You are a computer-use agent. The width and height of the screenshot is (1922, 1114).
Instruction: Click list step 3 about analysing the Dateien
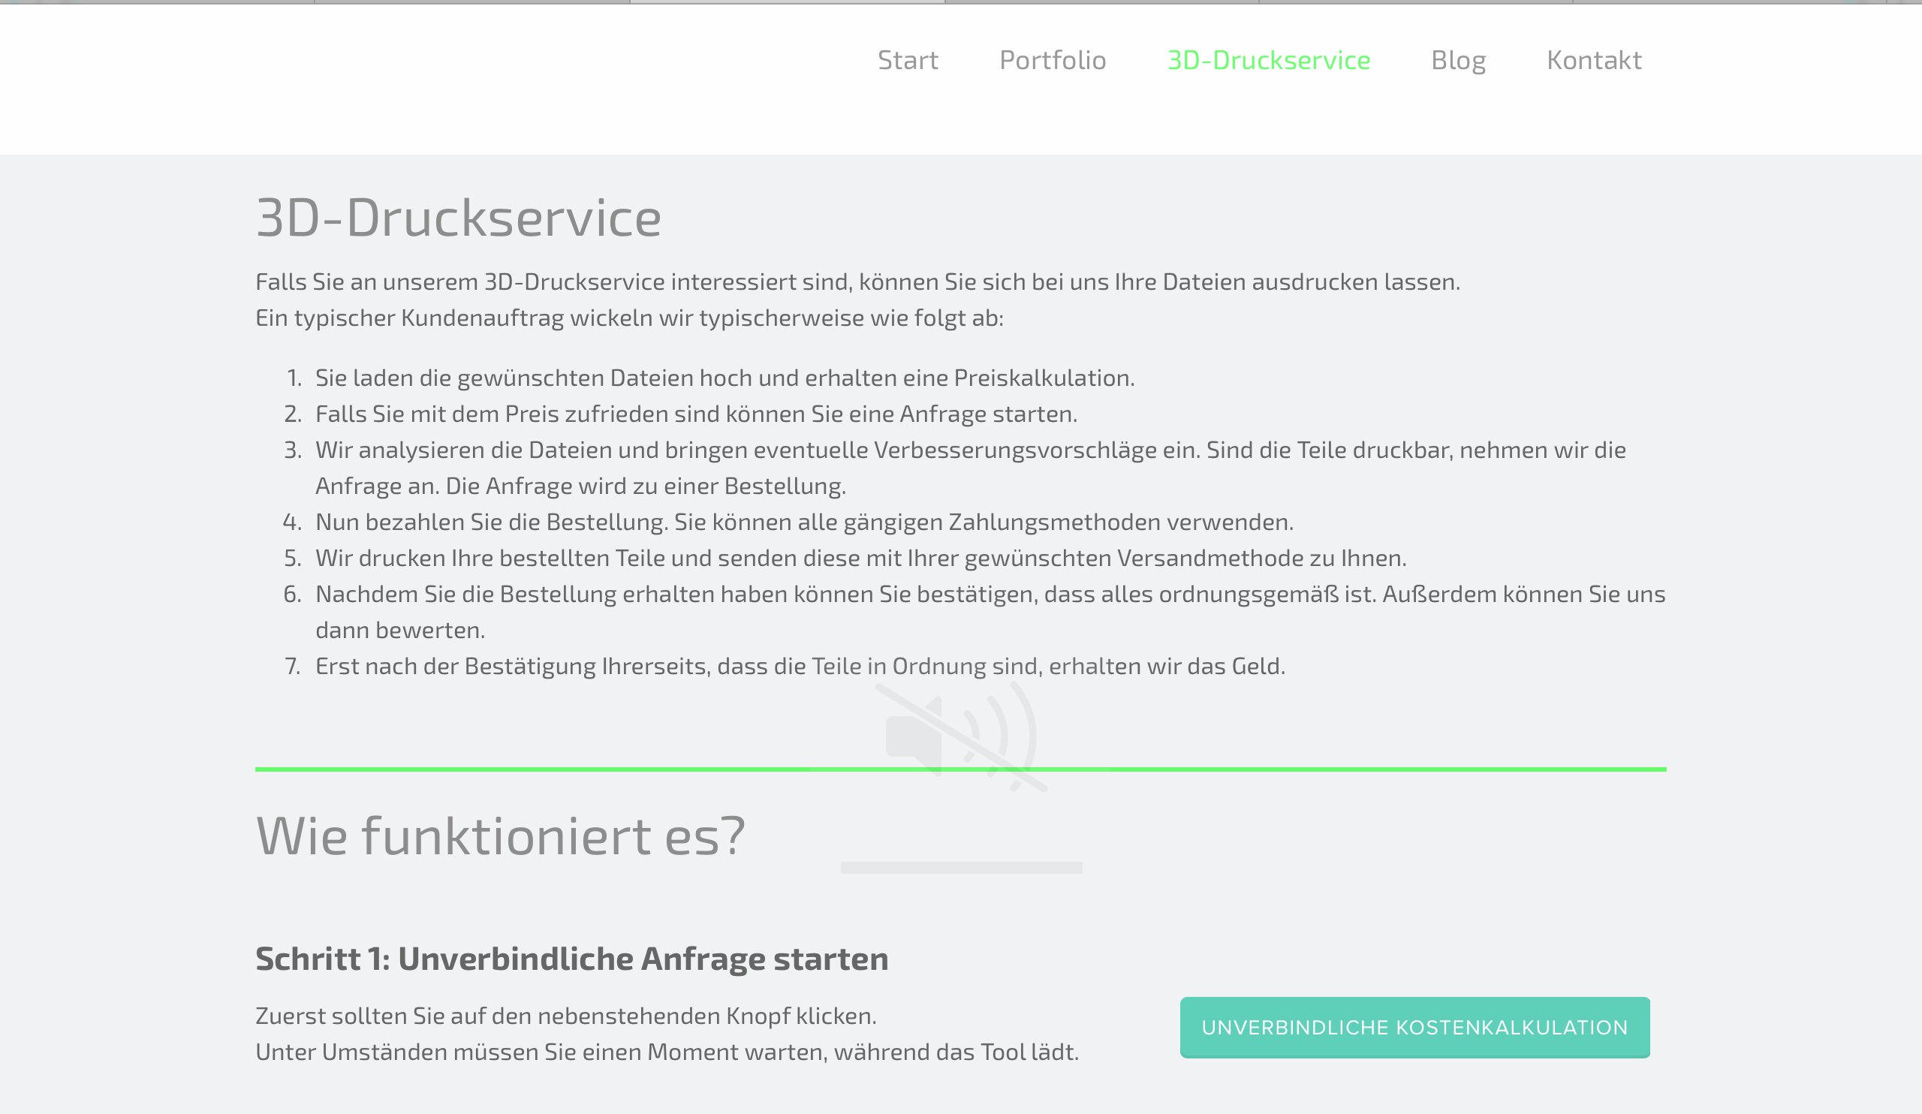[x=970, y=450]
